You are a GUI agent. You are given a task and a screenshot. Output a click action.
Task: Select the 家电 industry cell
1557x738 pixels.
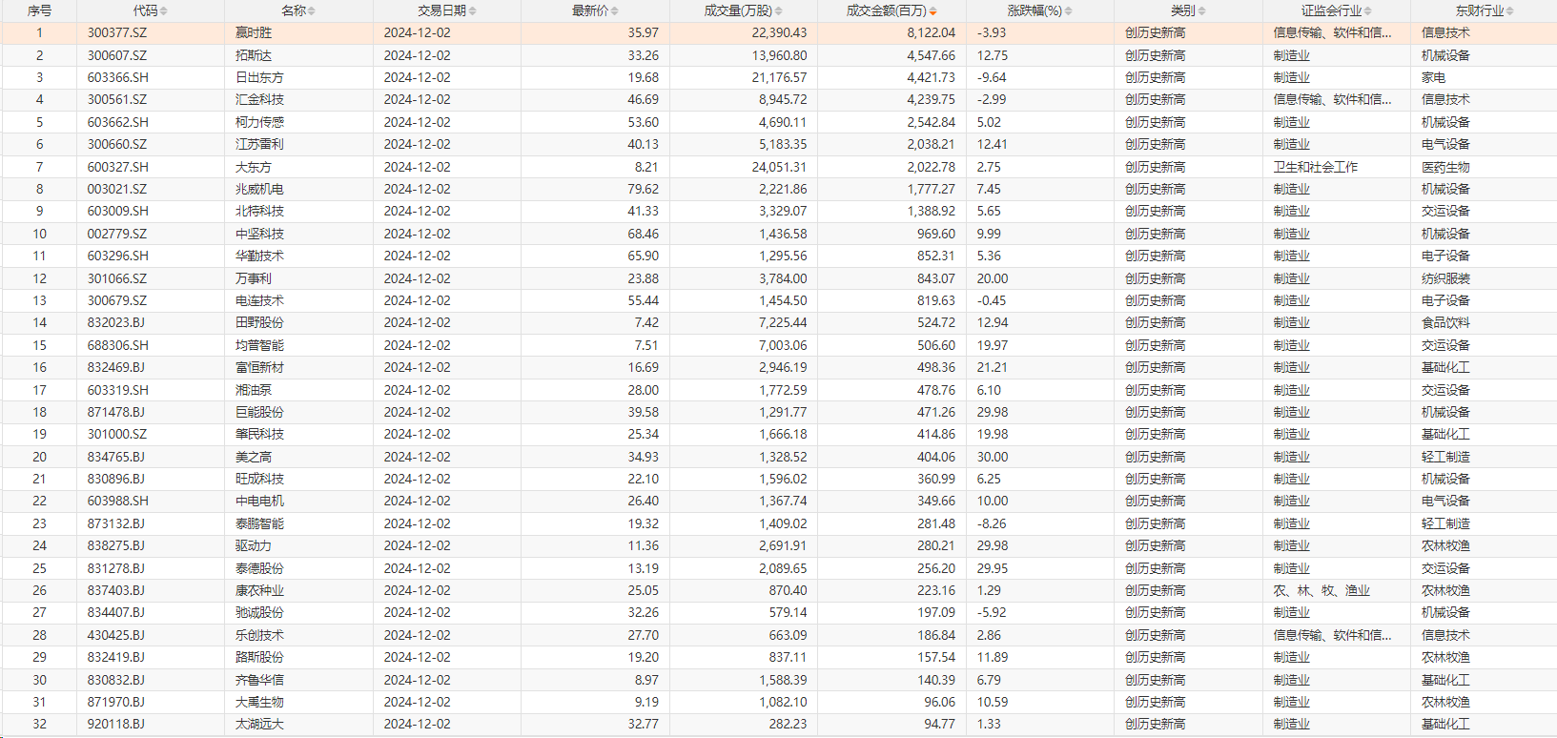(x=1433, y=77)
